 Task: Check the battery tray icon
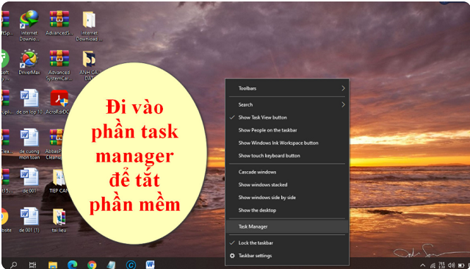coord(461,265)
